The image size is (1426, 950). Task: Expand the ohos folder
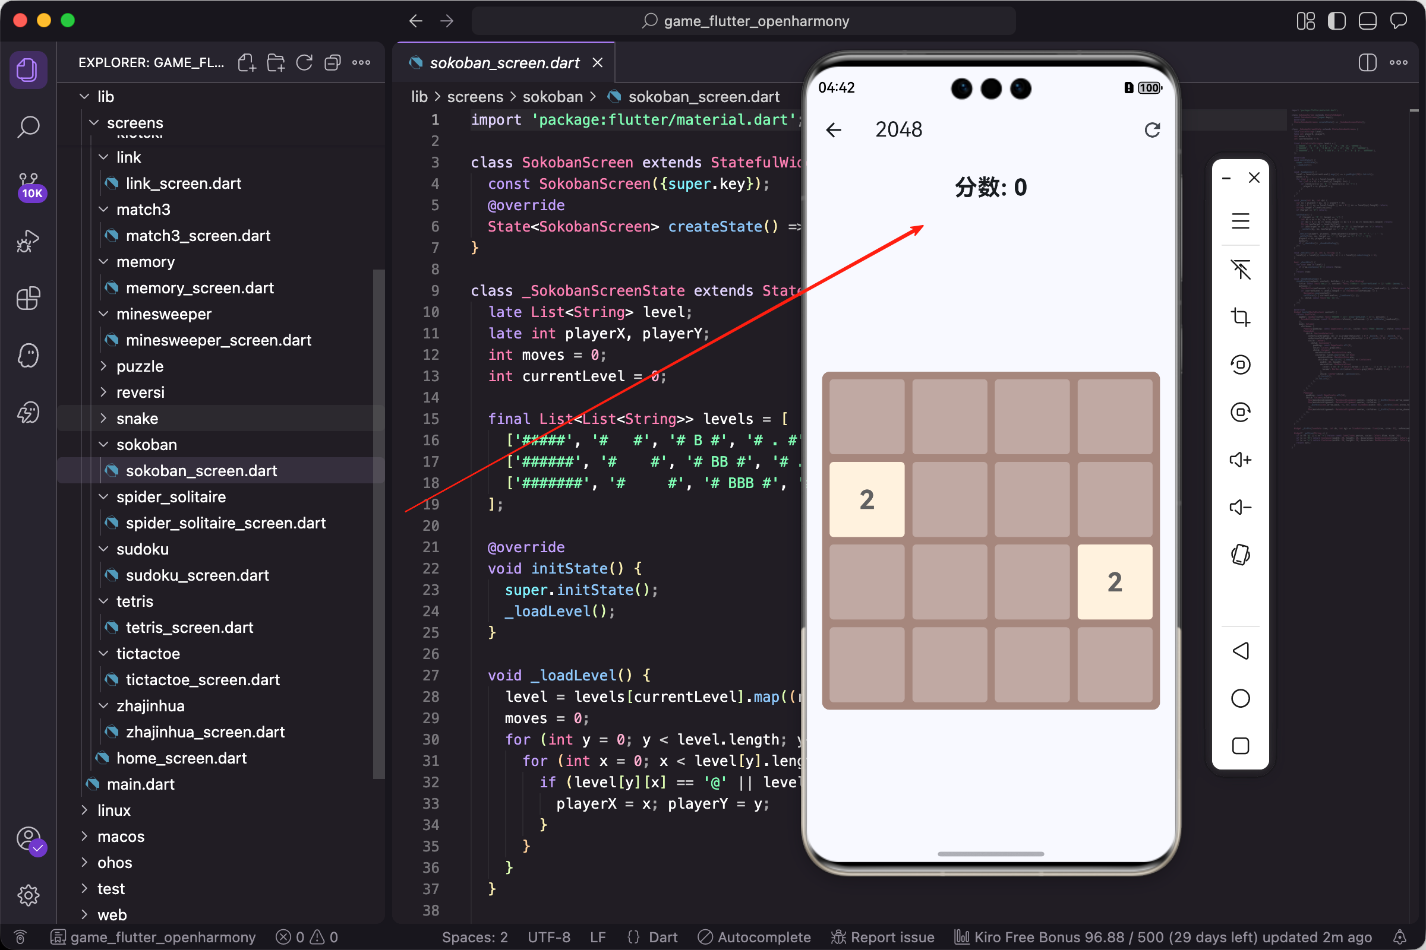[114, 862]
